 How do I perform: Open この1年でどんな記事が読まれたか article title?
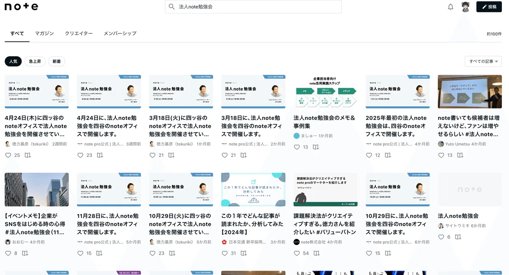click(252, 224)
